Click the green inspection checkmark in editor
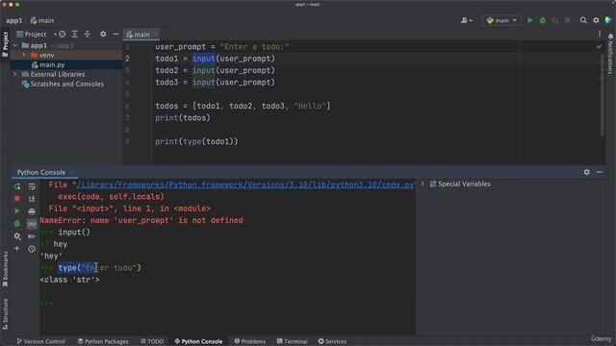616x346 pixels. click(x=599, y=47)
